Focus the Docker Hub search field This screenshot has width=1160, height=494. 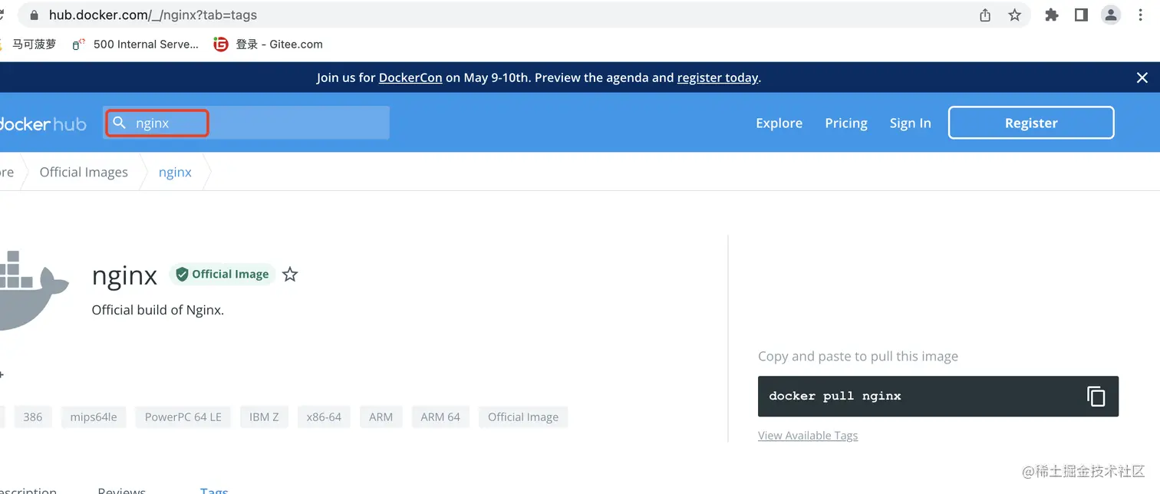(246, 123)
